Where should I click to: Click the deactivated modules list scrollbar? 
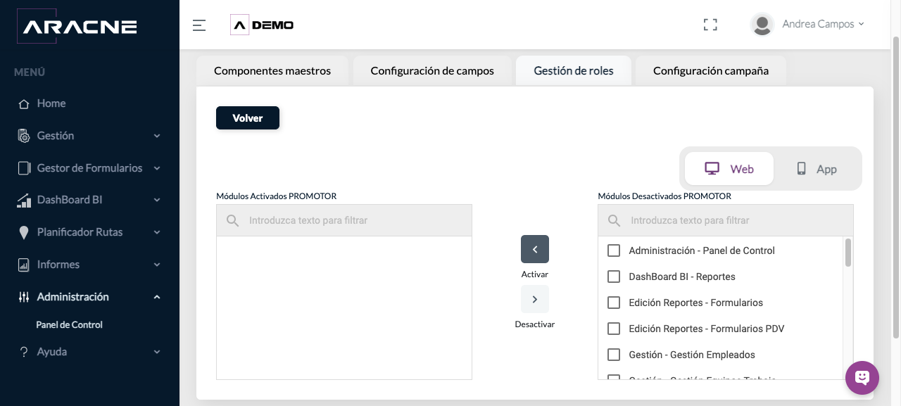[848, 253]
